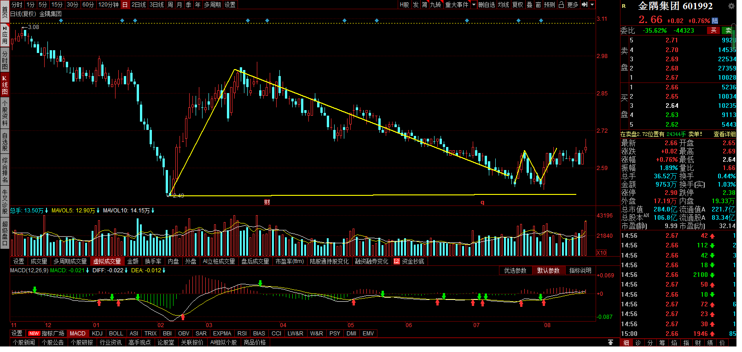Toggle 均线 moving average display
Viewport: 742px width, 352px height.
pyautogui.click(x=504, y=5)
